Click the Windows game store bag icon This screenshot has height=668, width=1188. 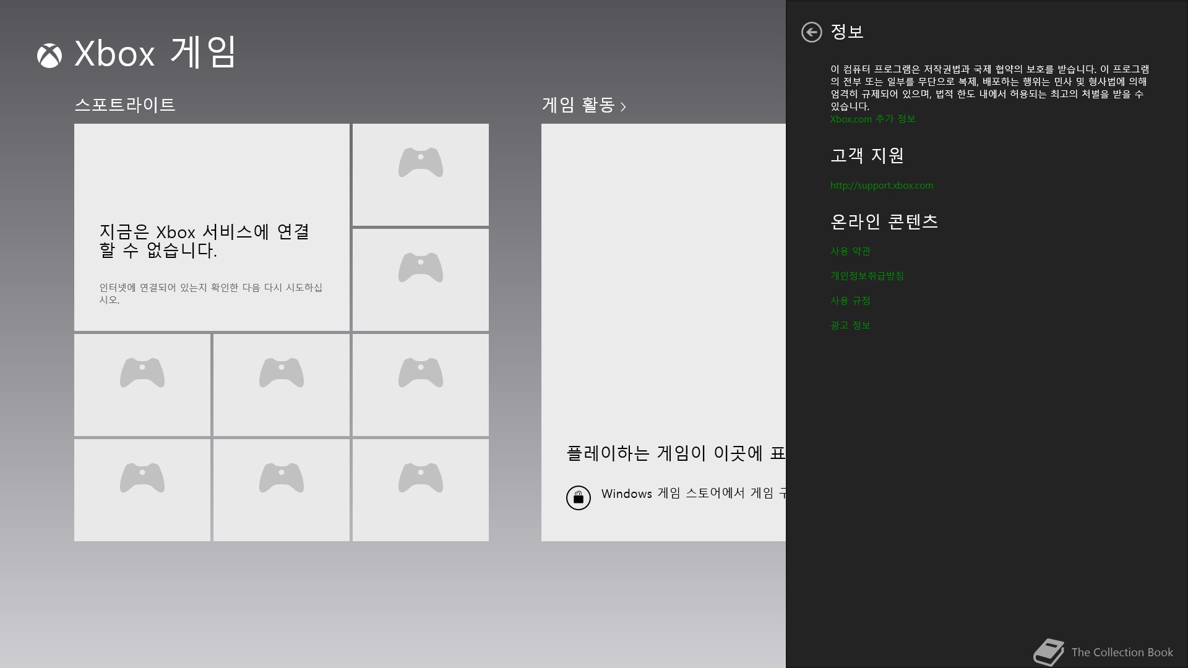[x=579, y=497]
